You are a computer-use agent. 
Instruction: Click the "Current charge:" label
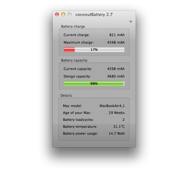(77, 35)
